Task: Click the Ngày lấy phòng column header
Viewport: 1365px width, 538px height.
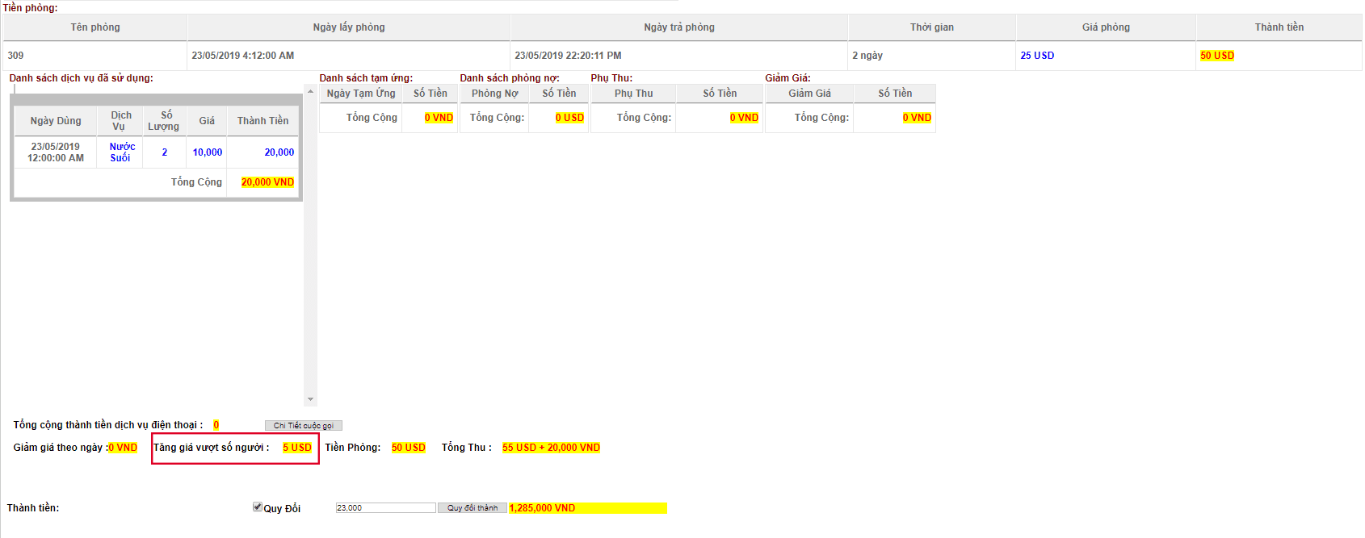Action: (x=349, y=27)
